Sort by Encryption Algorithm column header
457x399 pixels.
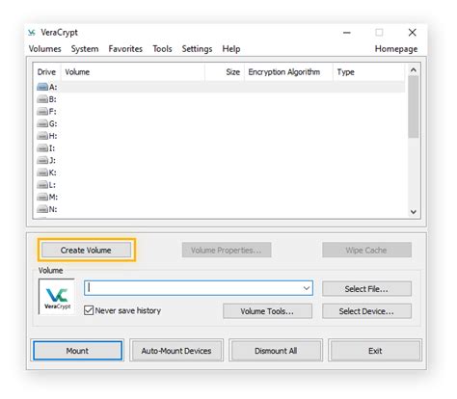[x=288, y=72]
